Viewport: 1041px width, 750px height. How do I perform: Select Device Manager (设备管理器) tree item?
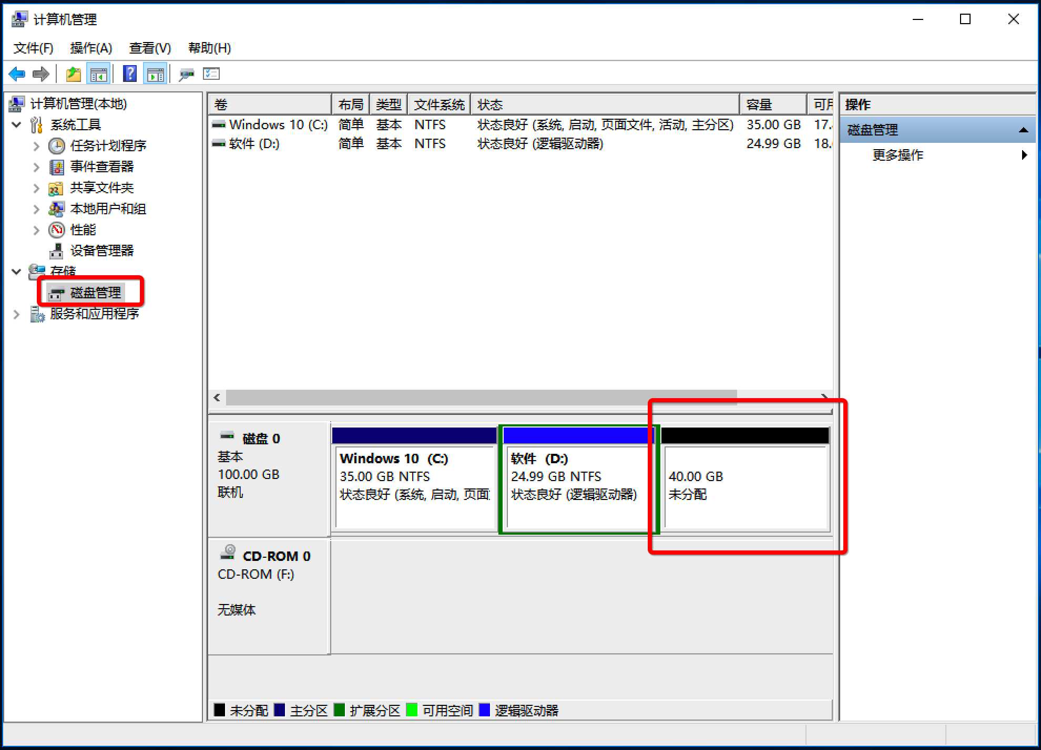coord(101,251)
